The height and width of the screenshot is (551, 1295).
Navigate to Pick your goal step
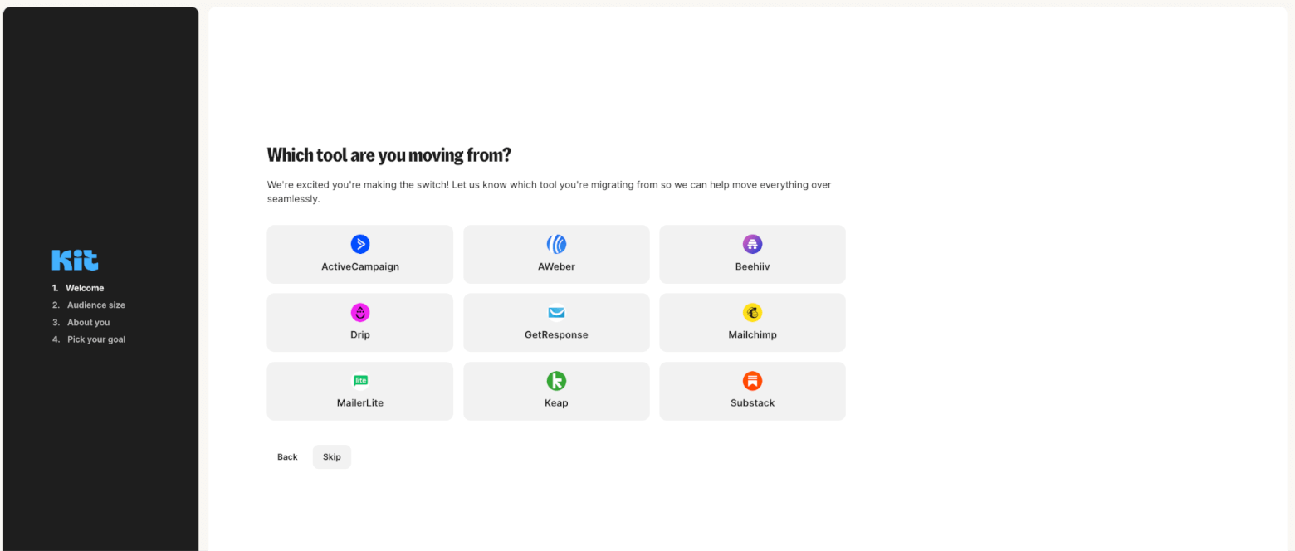pyautogui.click(x=96, y=339)
